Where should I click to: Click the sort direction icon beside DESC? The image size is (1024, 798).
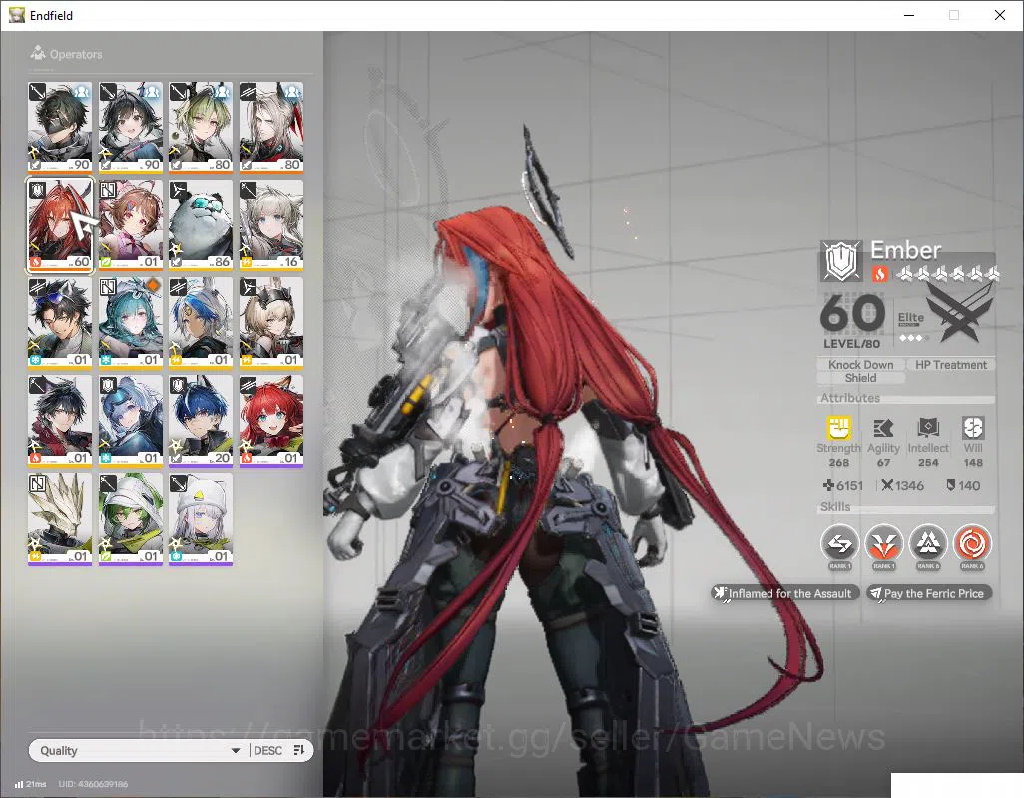pyautogui.click(x=299, y=750)
